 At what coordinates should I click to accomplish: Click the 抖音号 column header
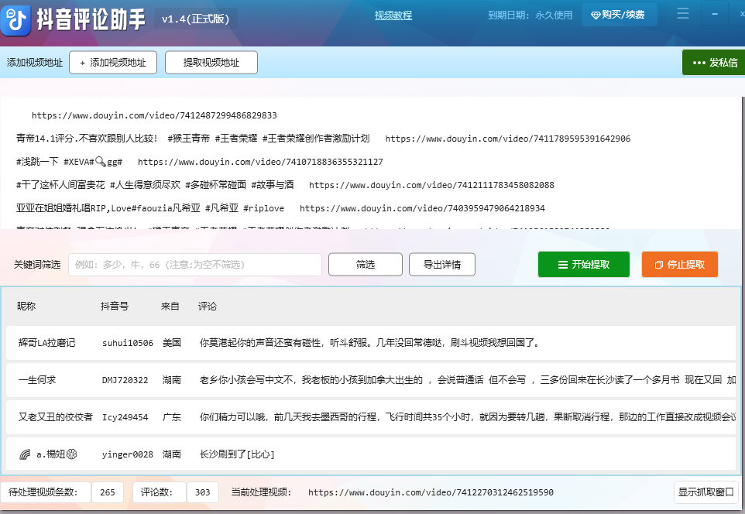(x=115, y=307)
